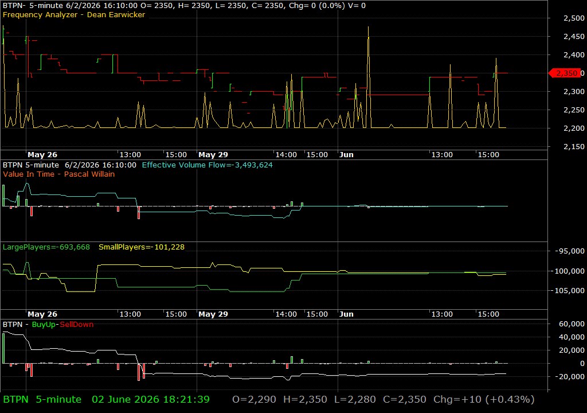Click 'L=2,280' in the status bar
Screen dimensions: 587x413
355,399
